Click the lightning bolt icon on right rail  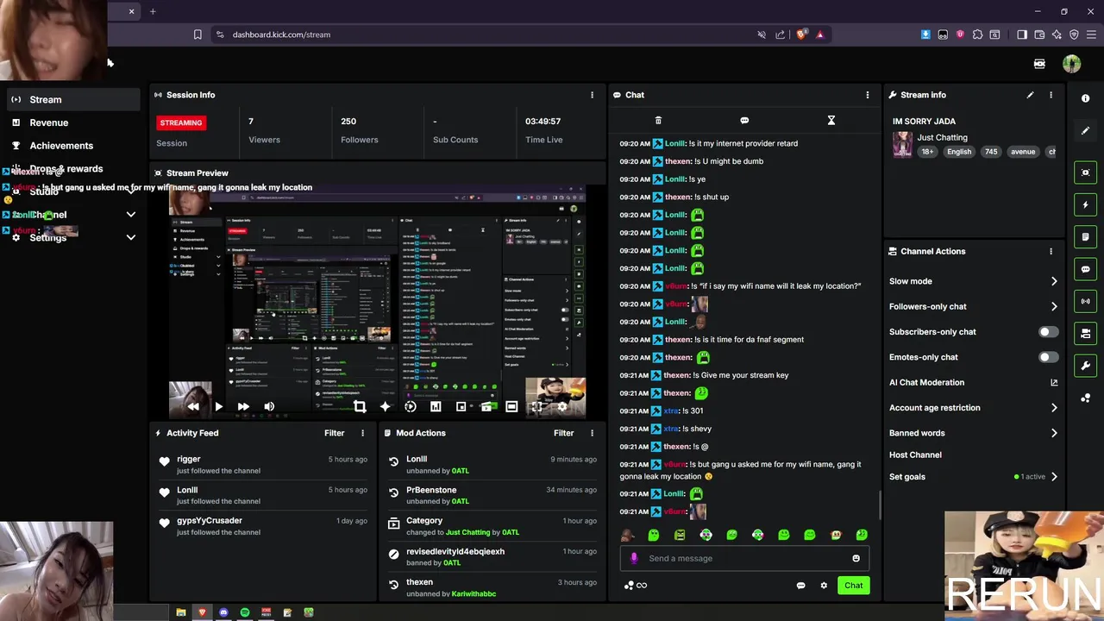tap(1086, 204)
